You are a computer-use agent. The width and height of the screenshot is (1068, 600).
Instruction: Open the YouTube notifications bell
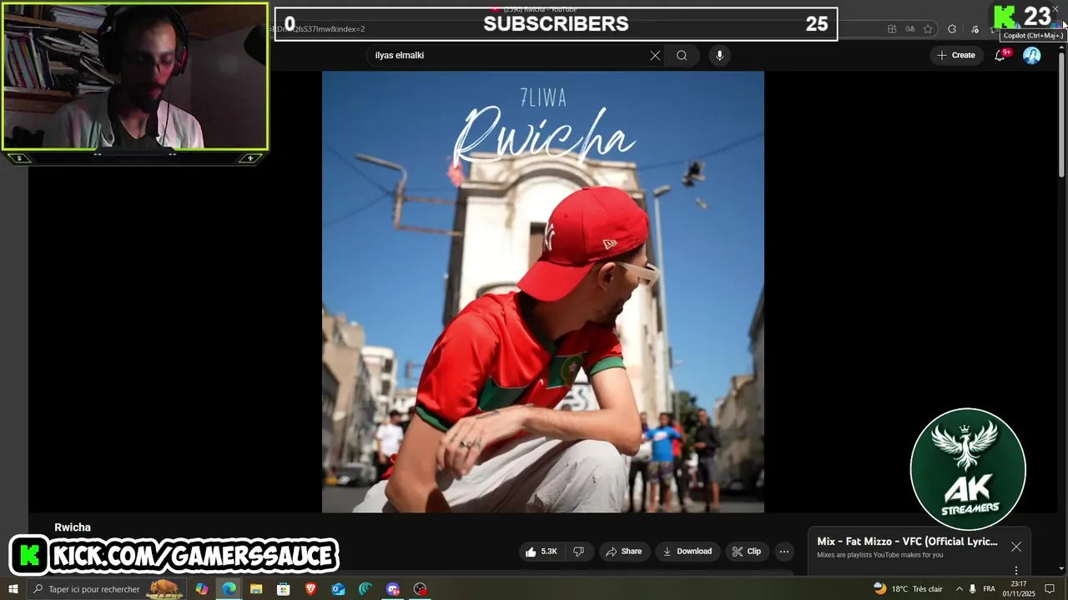(x=1000, y=55)
